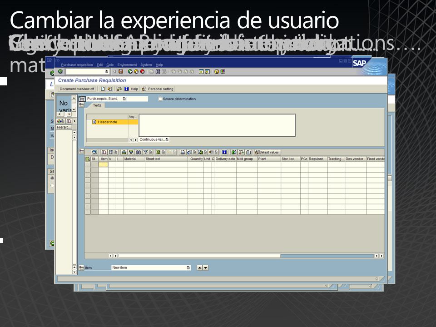This screenshot has width=436, height=327.
Task: Click the Other purchase requisition icon
Action: point(109,89)
